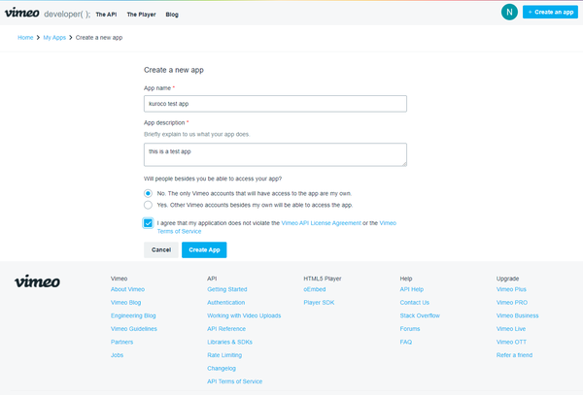
Task: Open The Player menu item
Action: coord(141,15)
